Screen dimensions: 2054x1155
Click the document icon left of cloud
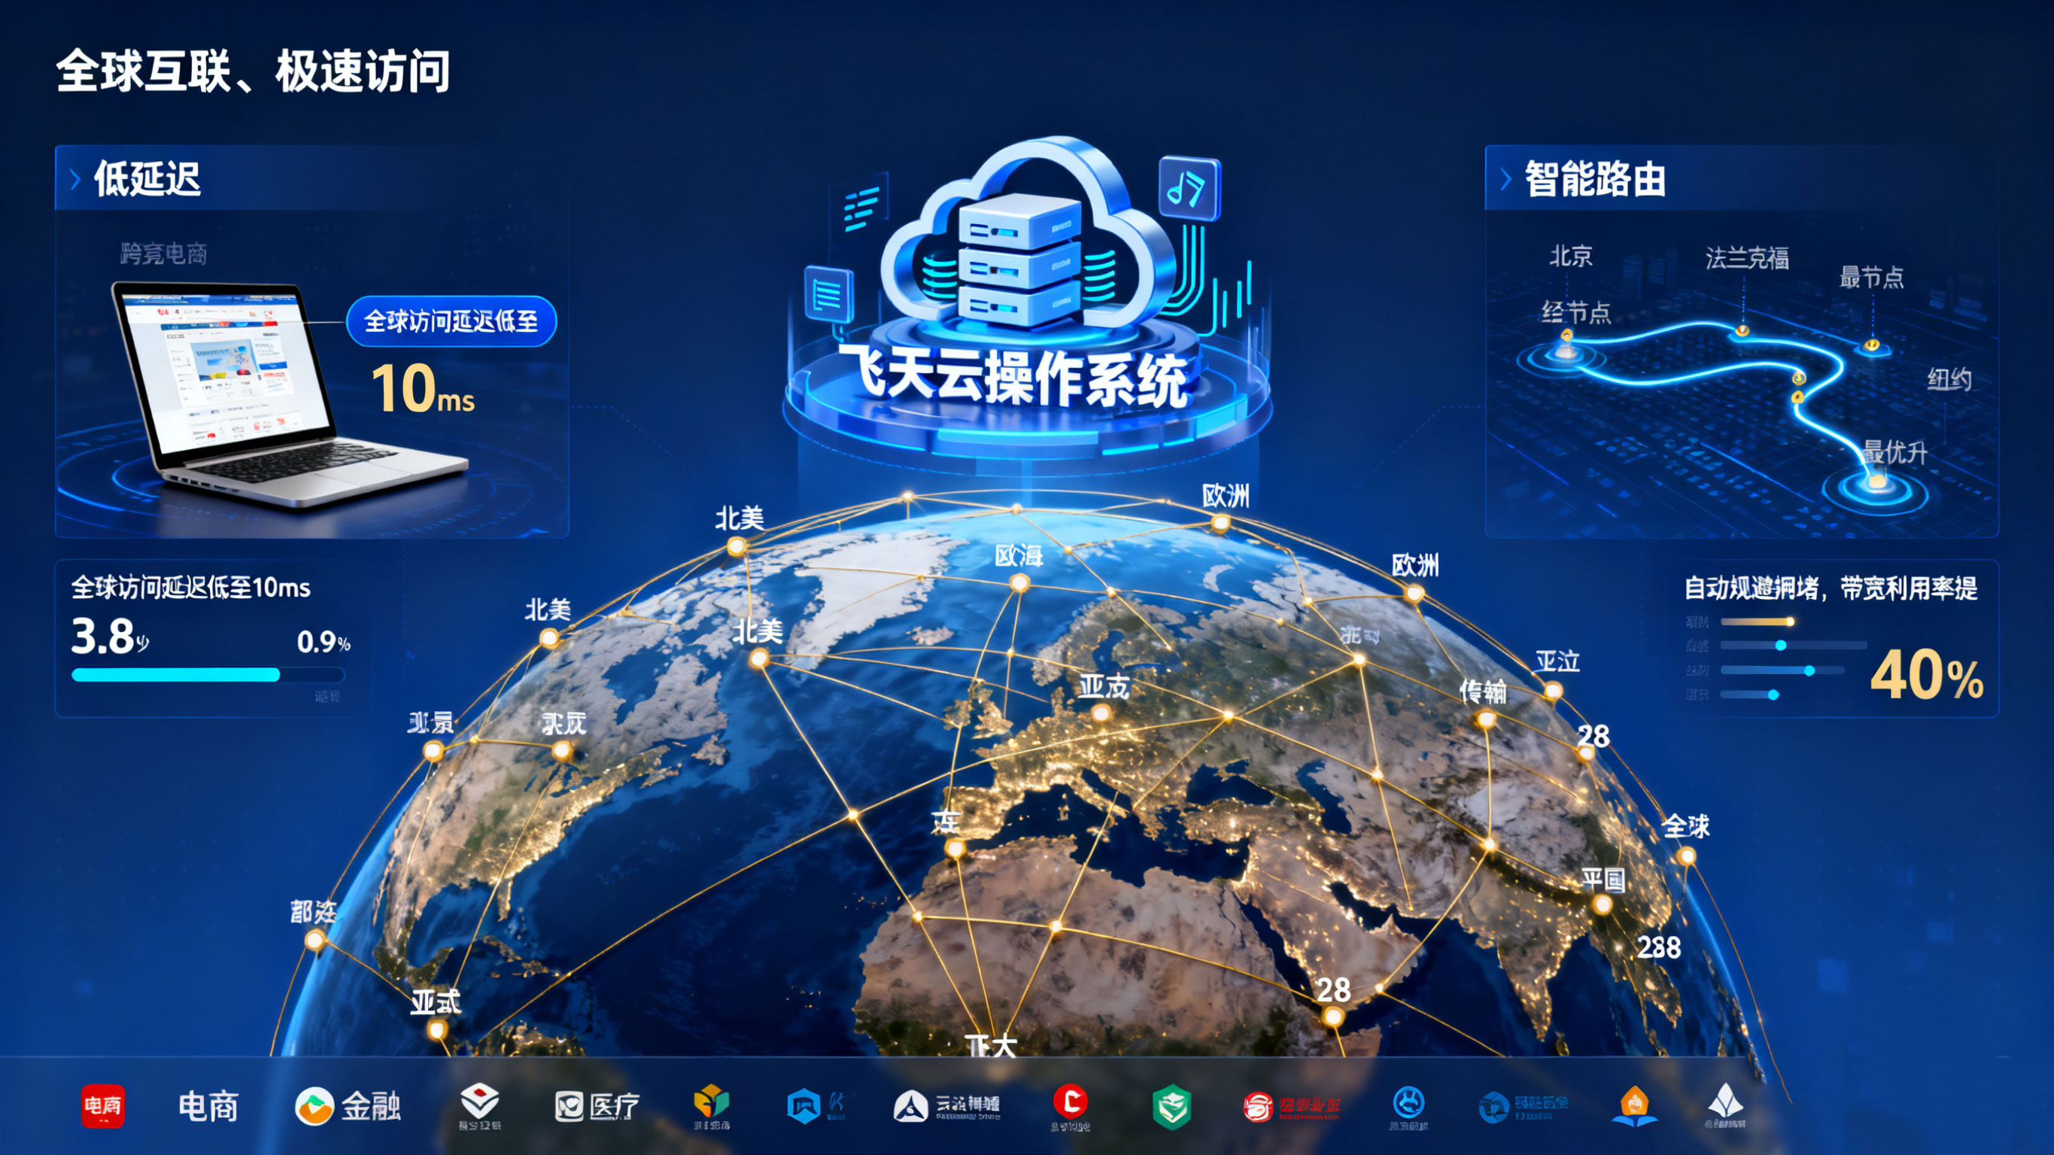click(828, 295)
